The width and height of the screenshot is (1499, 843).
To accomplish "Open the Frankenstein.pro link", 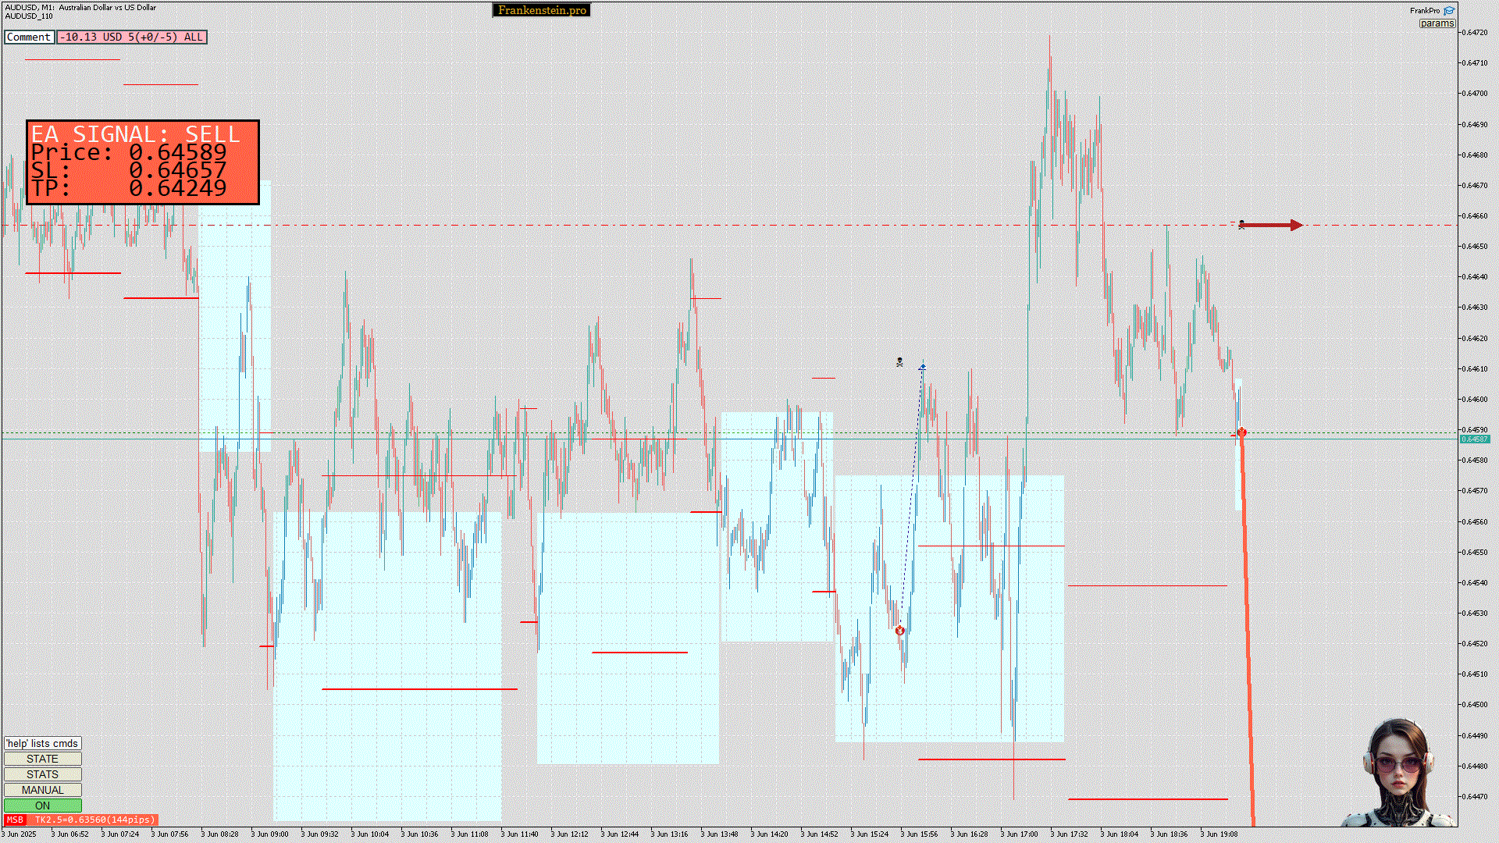I will point(542,10).
